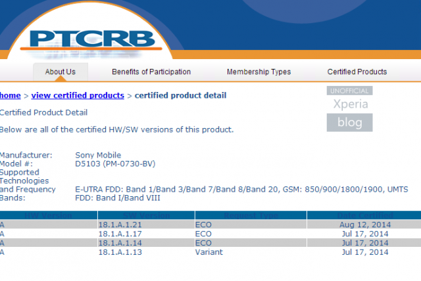Select certified product detail breadcrumb text
The width and height of the screenshot is (421, 281).
click(x=180, y=95)
